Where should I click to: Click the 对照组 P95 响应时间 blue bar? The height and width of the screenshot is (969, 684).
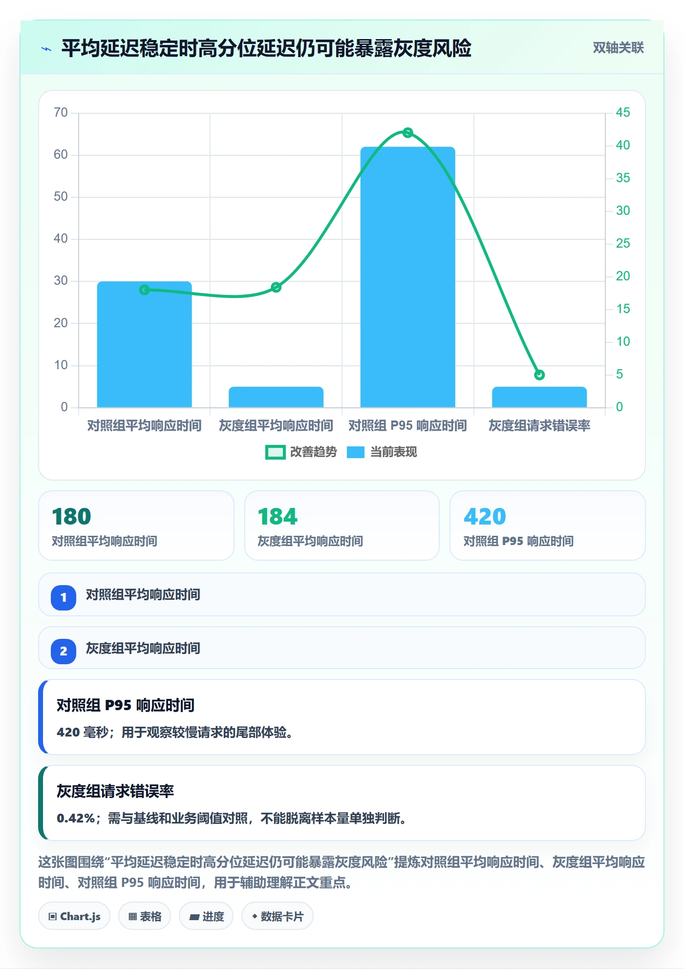408,277
